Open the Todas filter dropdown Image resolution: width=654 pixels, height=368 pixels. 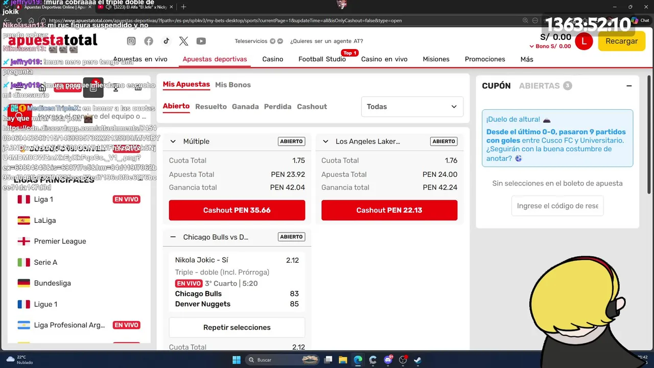tap(412, 107)
